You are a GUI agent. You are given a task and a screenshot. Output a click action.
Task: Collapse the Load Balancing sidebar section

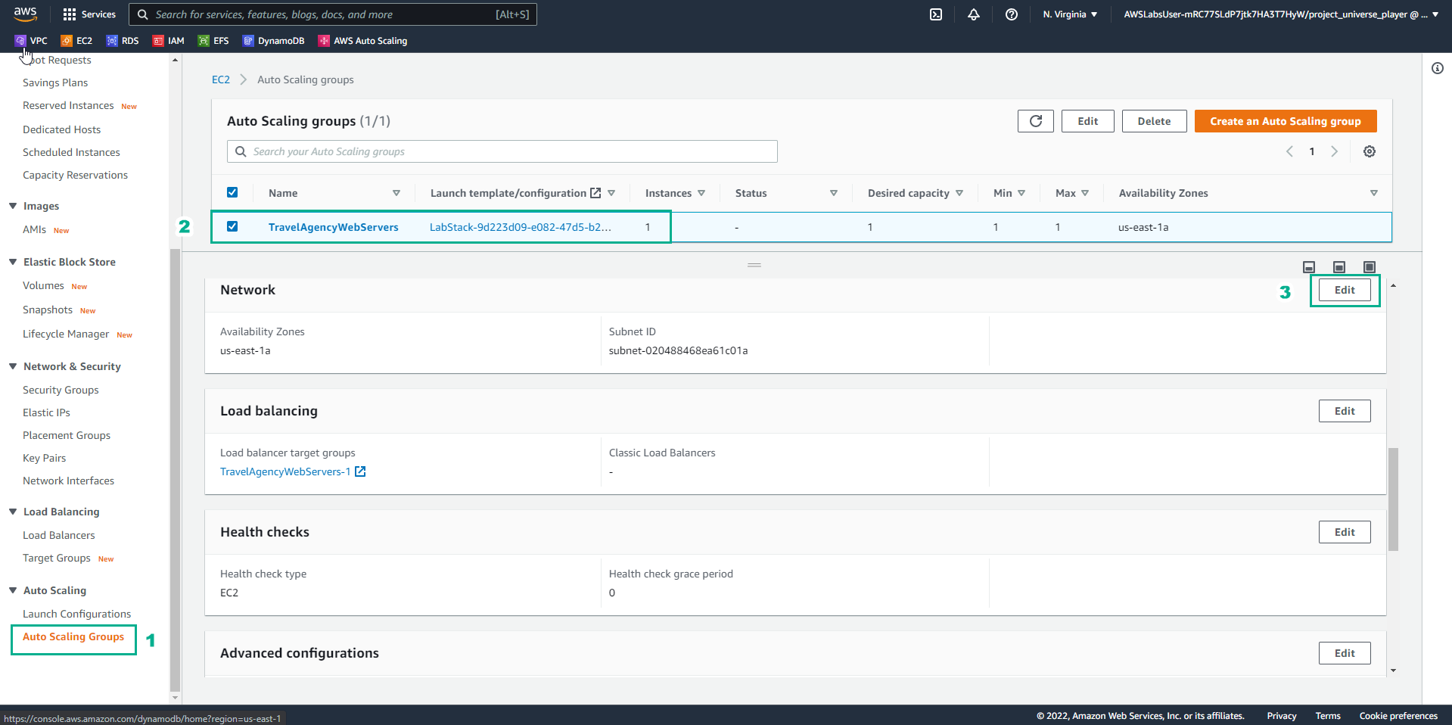click(13, 512)
